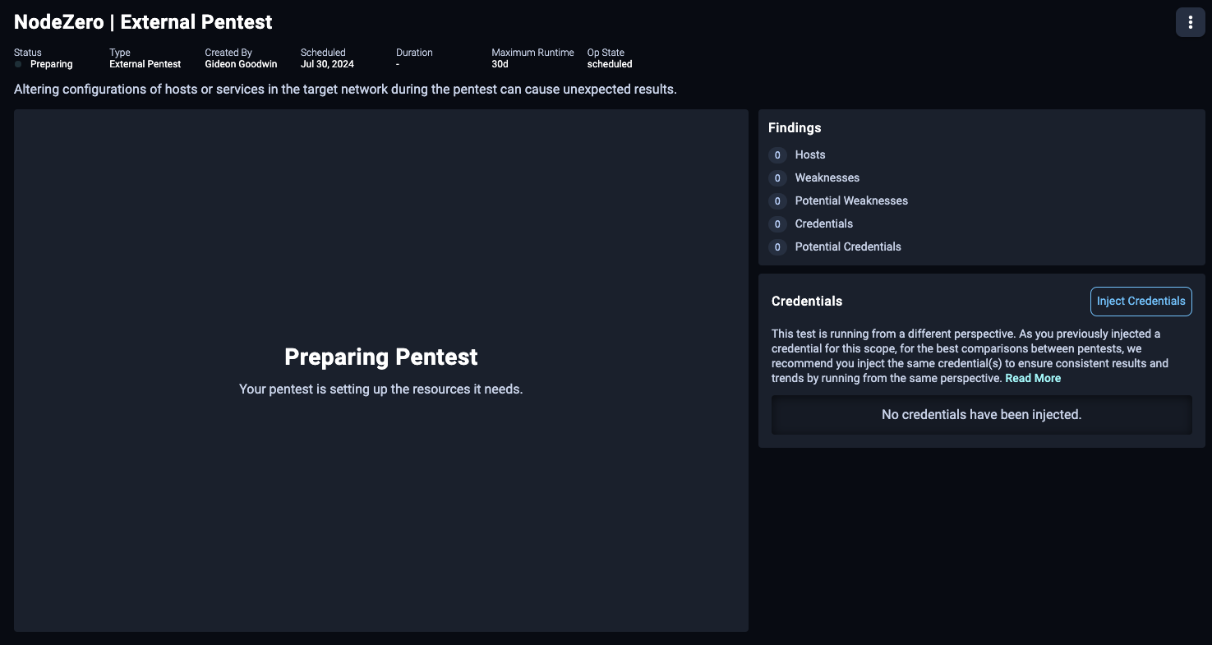
Task: Click the Credentials panel heading
Action: point(807,301)
